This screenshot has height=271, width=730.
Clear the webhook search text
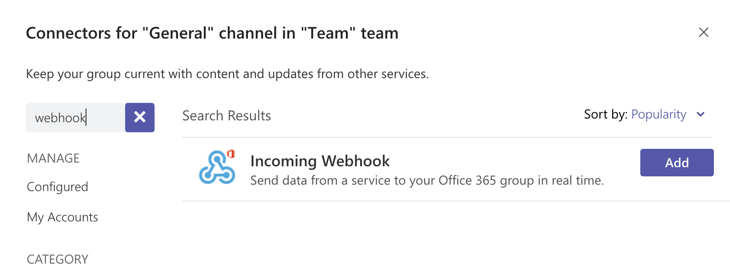click(x=140, y=118)
